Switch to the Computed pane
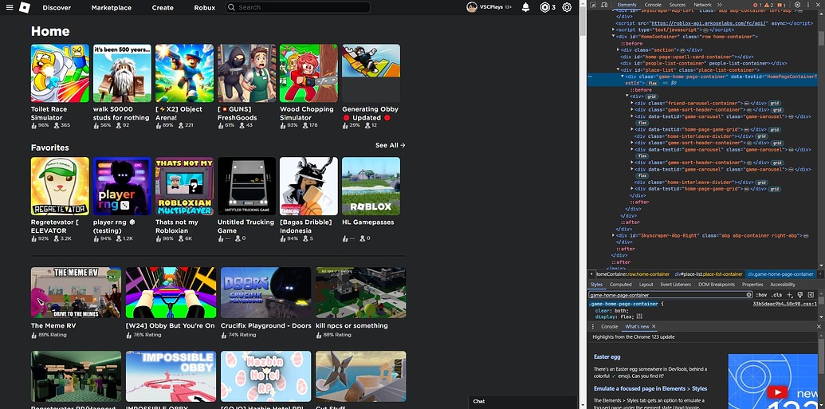This screenshot has width=825, height=409. (x=620, y=285)
